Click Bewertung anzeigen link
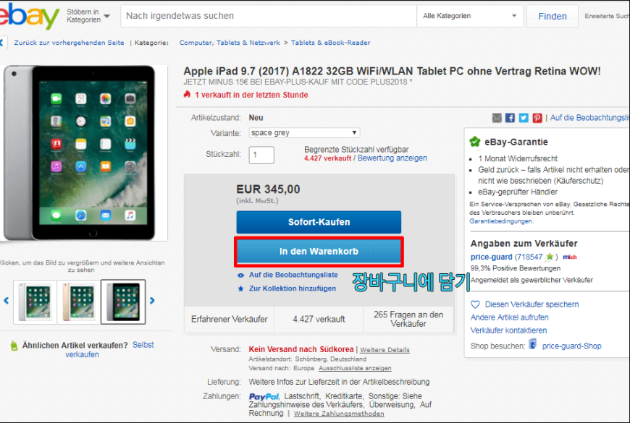630x423 pixels. tap(392, 158)
